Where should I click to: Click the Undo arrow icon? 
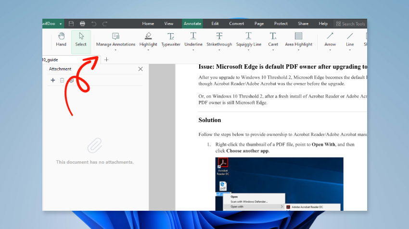coord(94,24)
